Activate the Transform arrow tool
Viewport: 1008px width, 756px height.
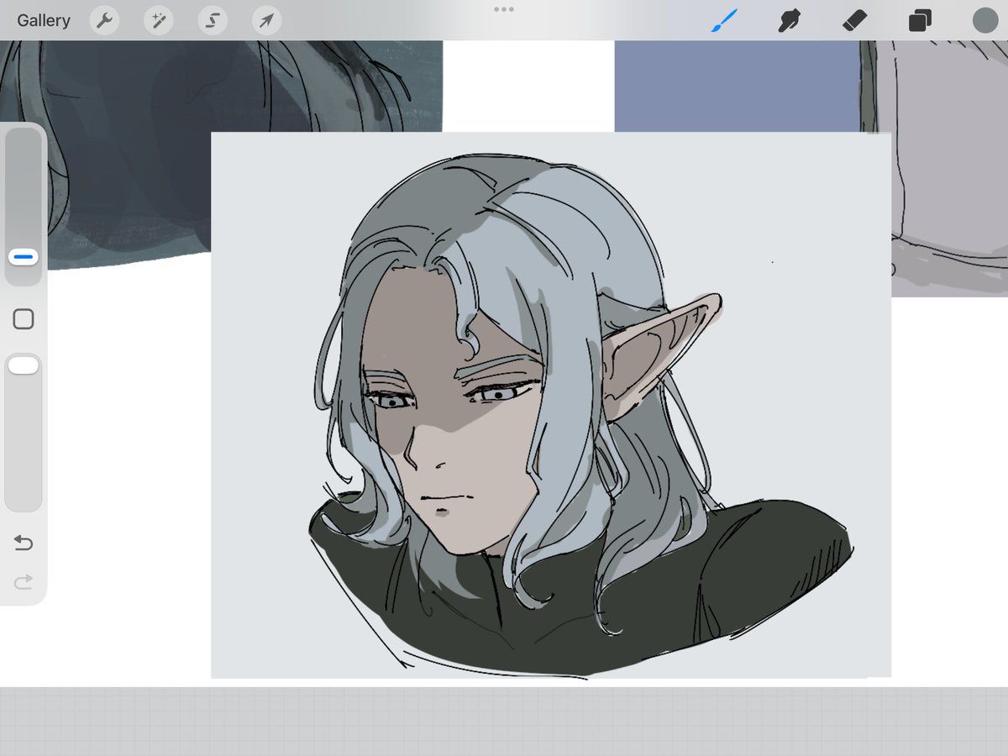(x=265, y=20)
